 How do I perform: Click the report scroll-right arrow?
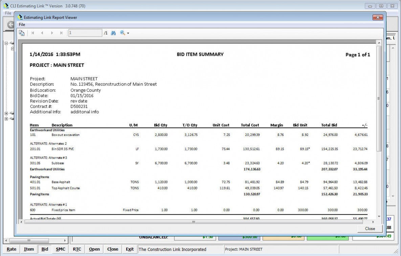pyautogui.click(x=373, y=222)
